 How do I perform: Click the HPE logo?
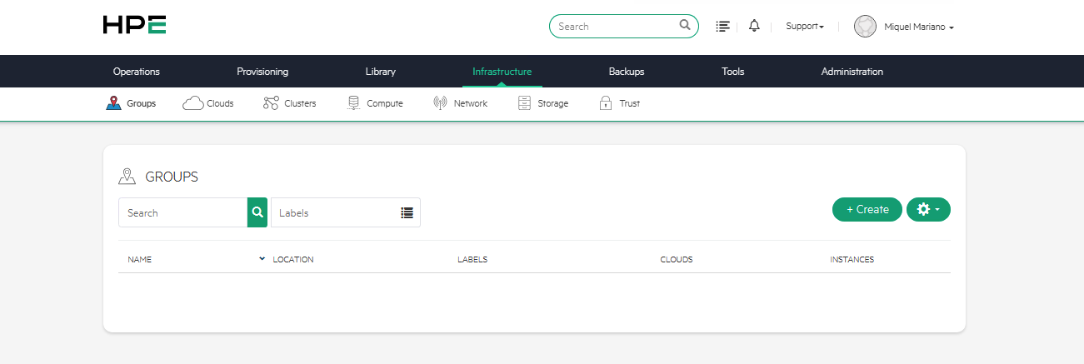(x=134, y=25)
